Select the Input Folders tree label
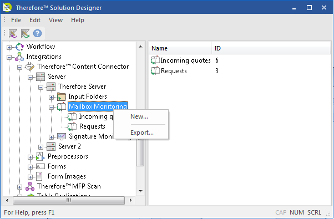 point(88,96)
